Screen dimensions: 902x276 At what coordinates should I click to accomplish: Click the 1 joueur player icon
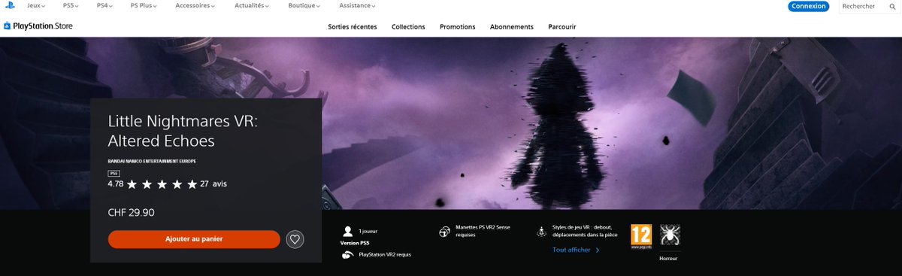tap(347, 232)
